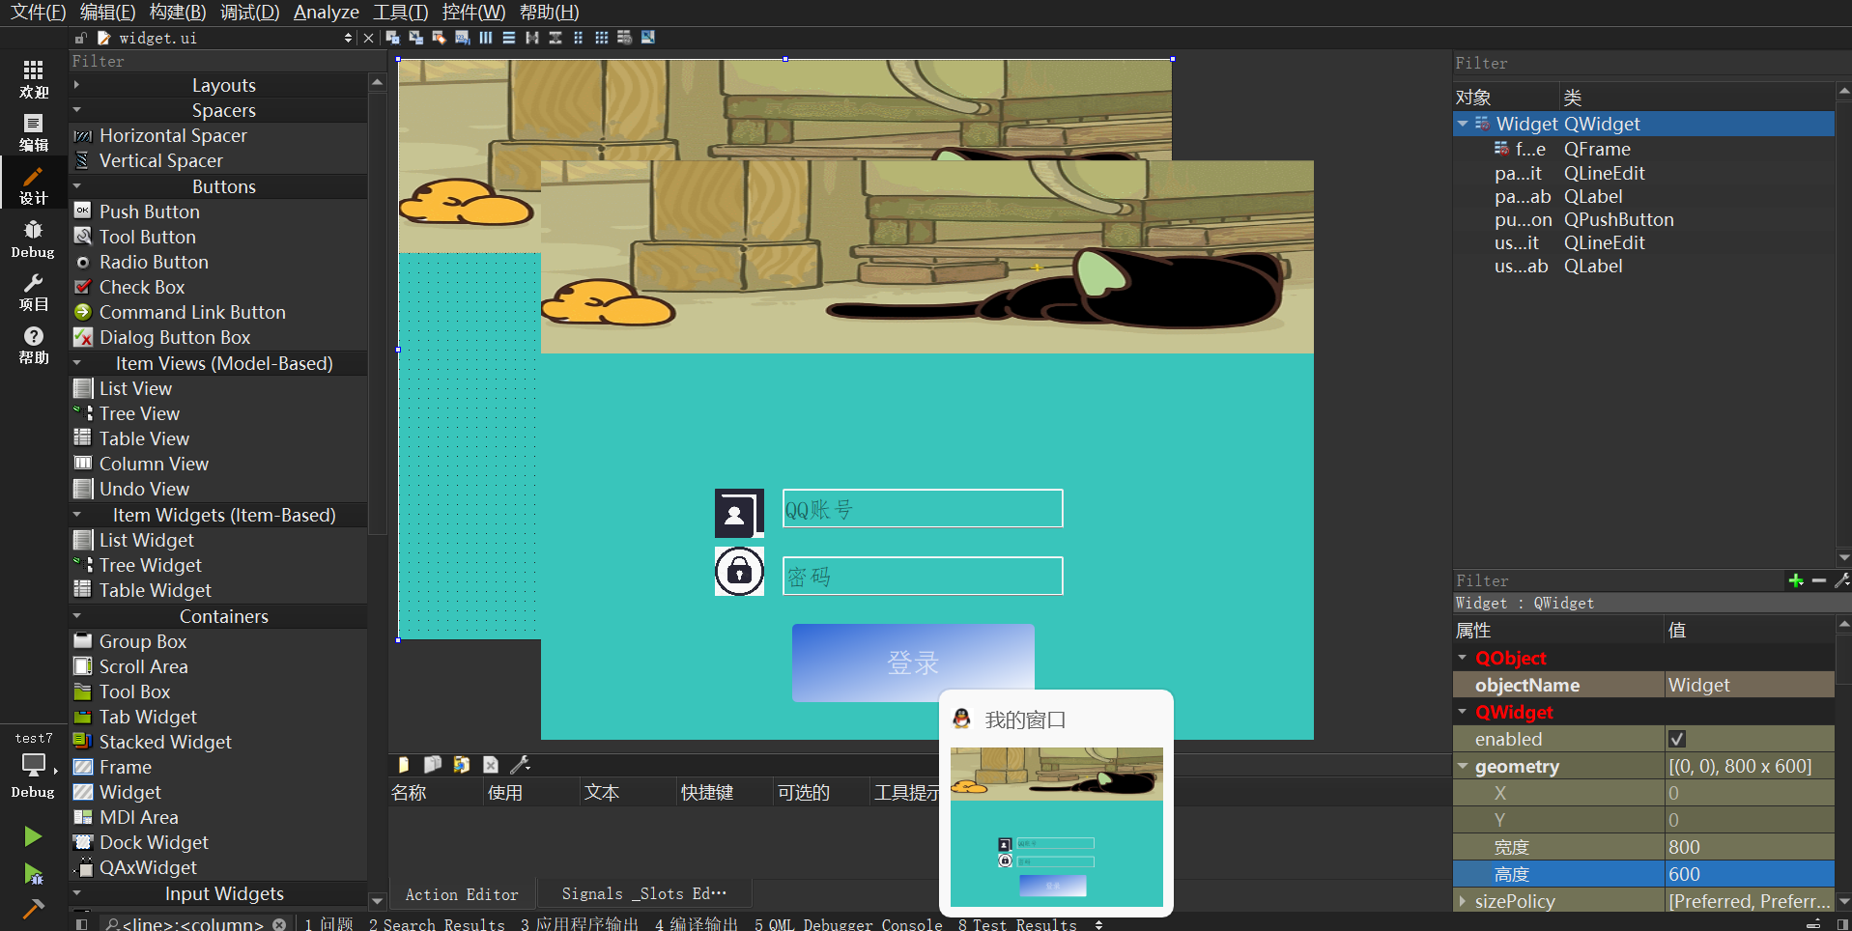Apply Lay Out Vertically in Splitter icon
This screenshot has width=1852, height=931.
(x=556, y=38)
